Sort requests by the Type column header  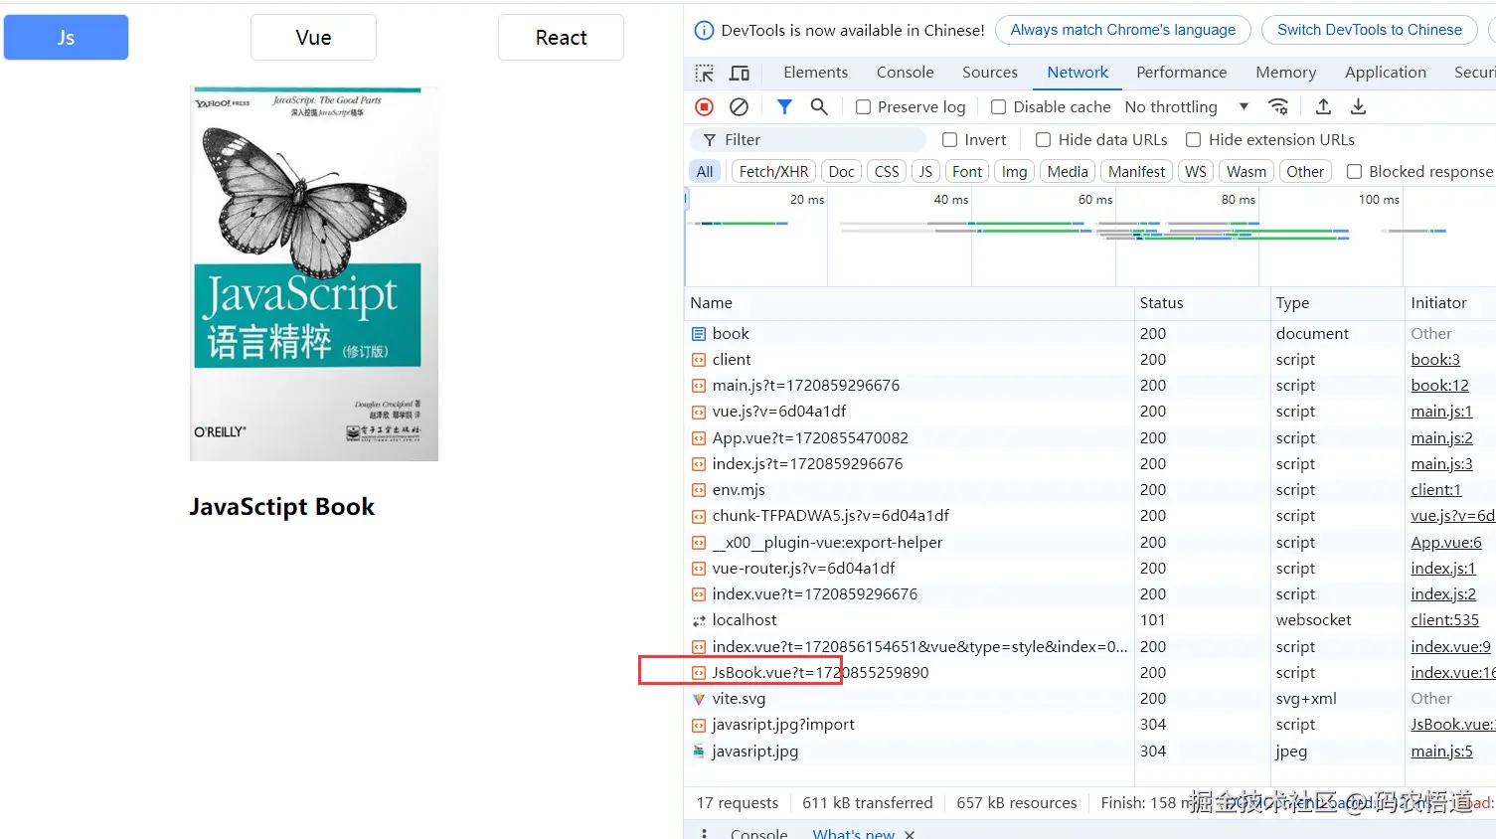(1338, 303)
